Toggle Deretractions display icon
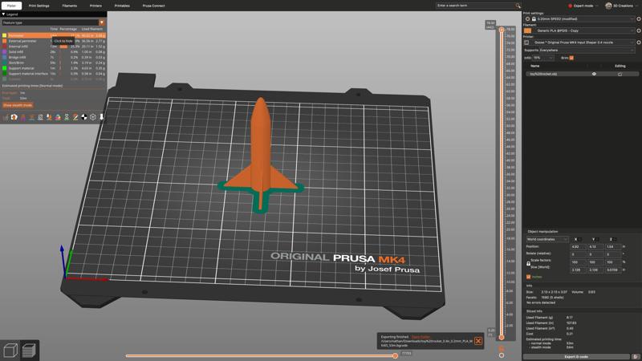 point(32,117)
